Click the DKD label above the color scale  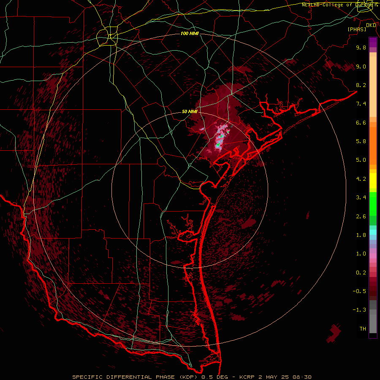coord(371,25)
